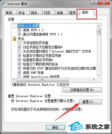Click the HTTP 1.1 settings page icon
The height and width of the screenshot is (134, 112).
point(15,26)
